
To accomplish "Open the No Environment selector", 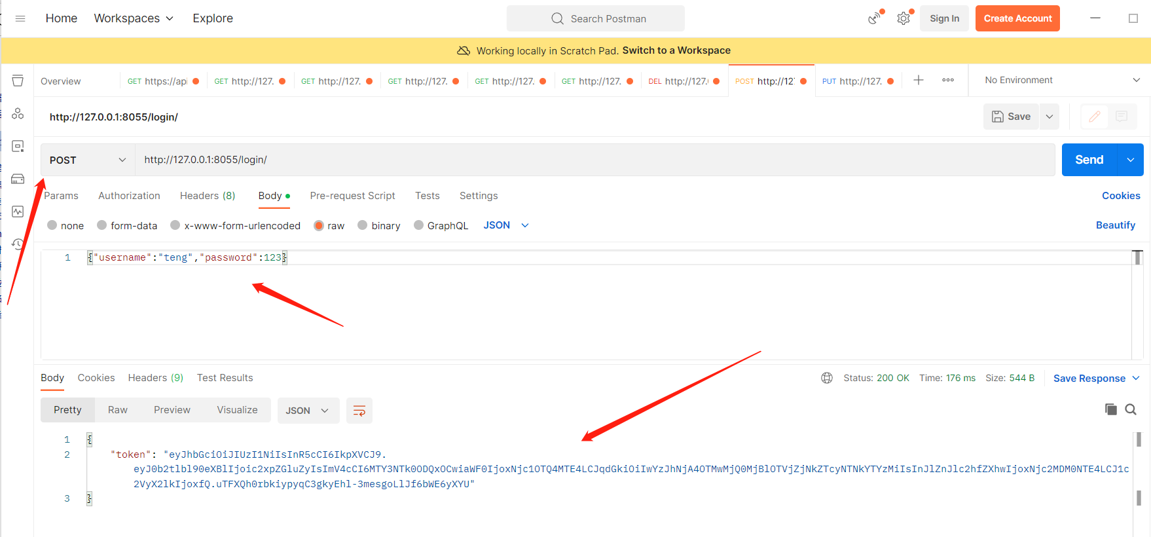I will coord(1062,80).
